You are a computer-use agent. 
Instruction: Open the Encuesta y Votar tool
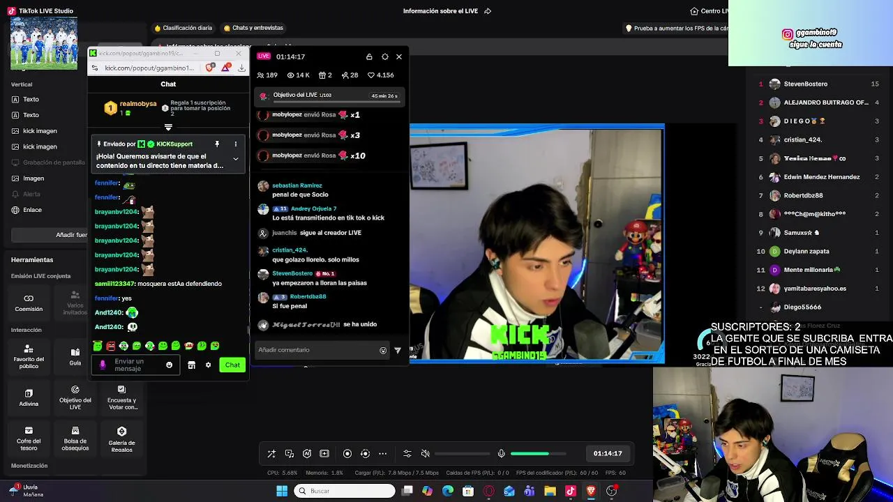pyautogui.click(x=121, y=397)
